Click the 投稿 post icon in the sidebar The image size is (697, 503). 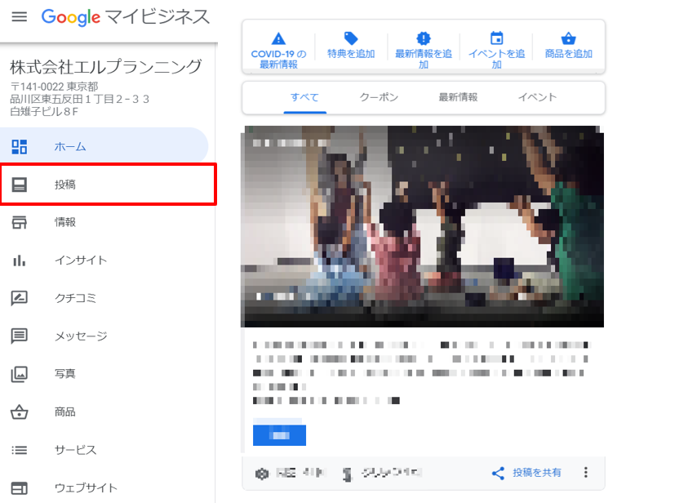click(19, 185)
